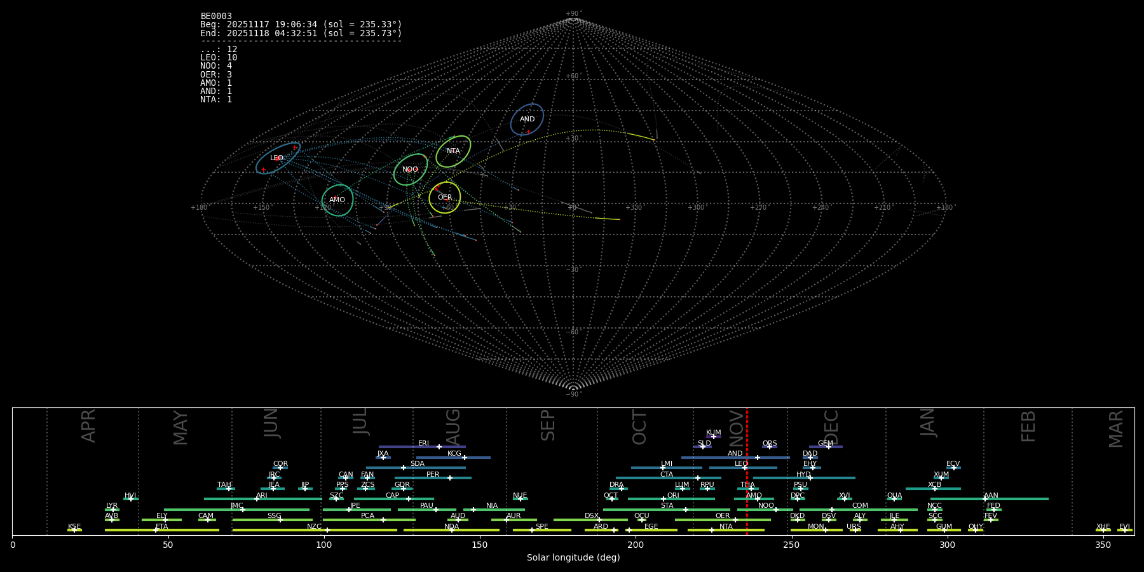
Task: Click the LEO radiant ellipse on the sky map
Action: point(278,158)
